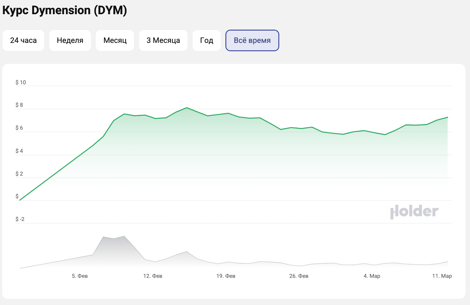Click the "12. Фев" date label
The width and height of the screenshot is (470, 305).
click(153, 276)
